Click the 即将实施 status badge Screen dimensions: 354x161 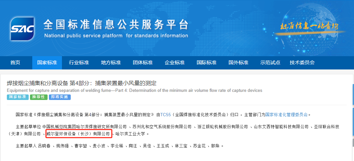click(x=60, y=97)
